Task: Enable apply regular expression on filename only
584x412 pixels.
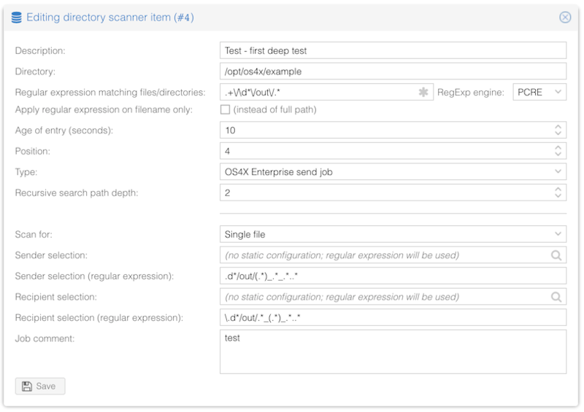Action: 226,110
